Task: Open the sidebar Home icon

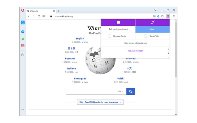Action: point(23,23)
